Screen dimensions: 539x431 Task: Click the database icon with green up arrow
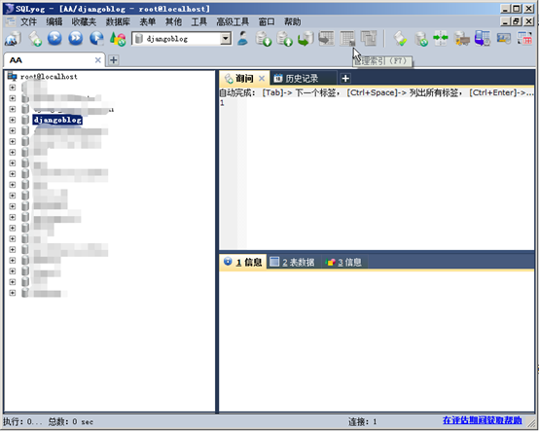[285, 39]
